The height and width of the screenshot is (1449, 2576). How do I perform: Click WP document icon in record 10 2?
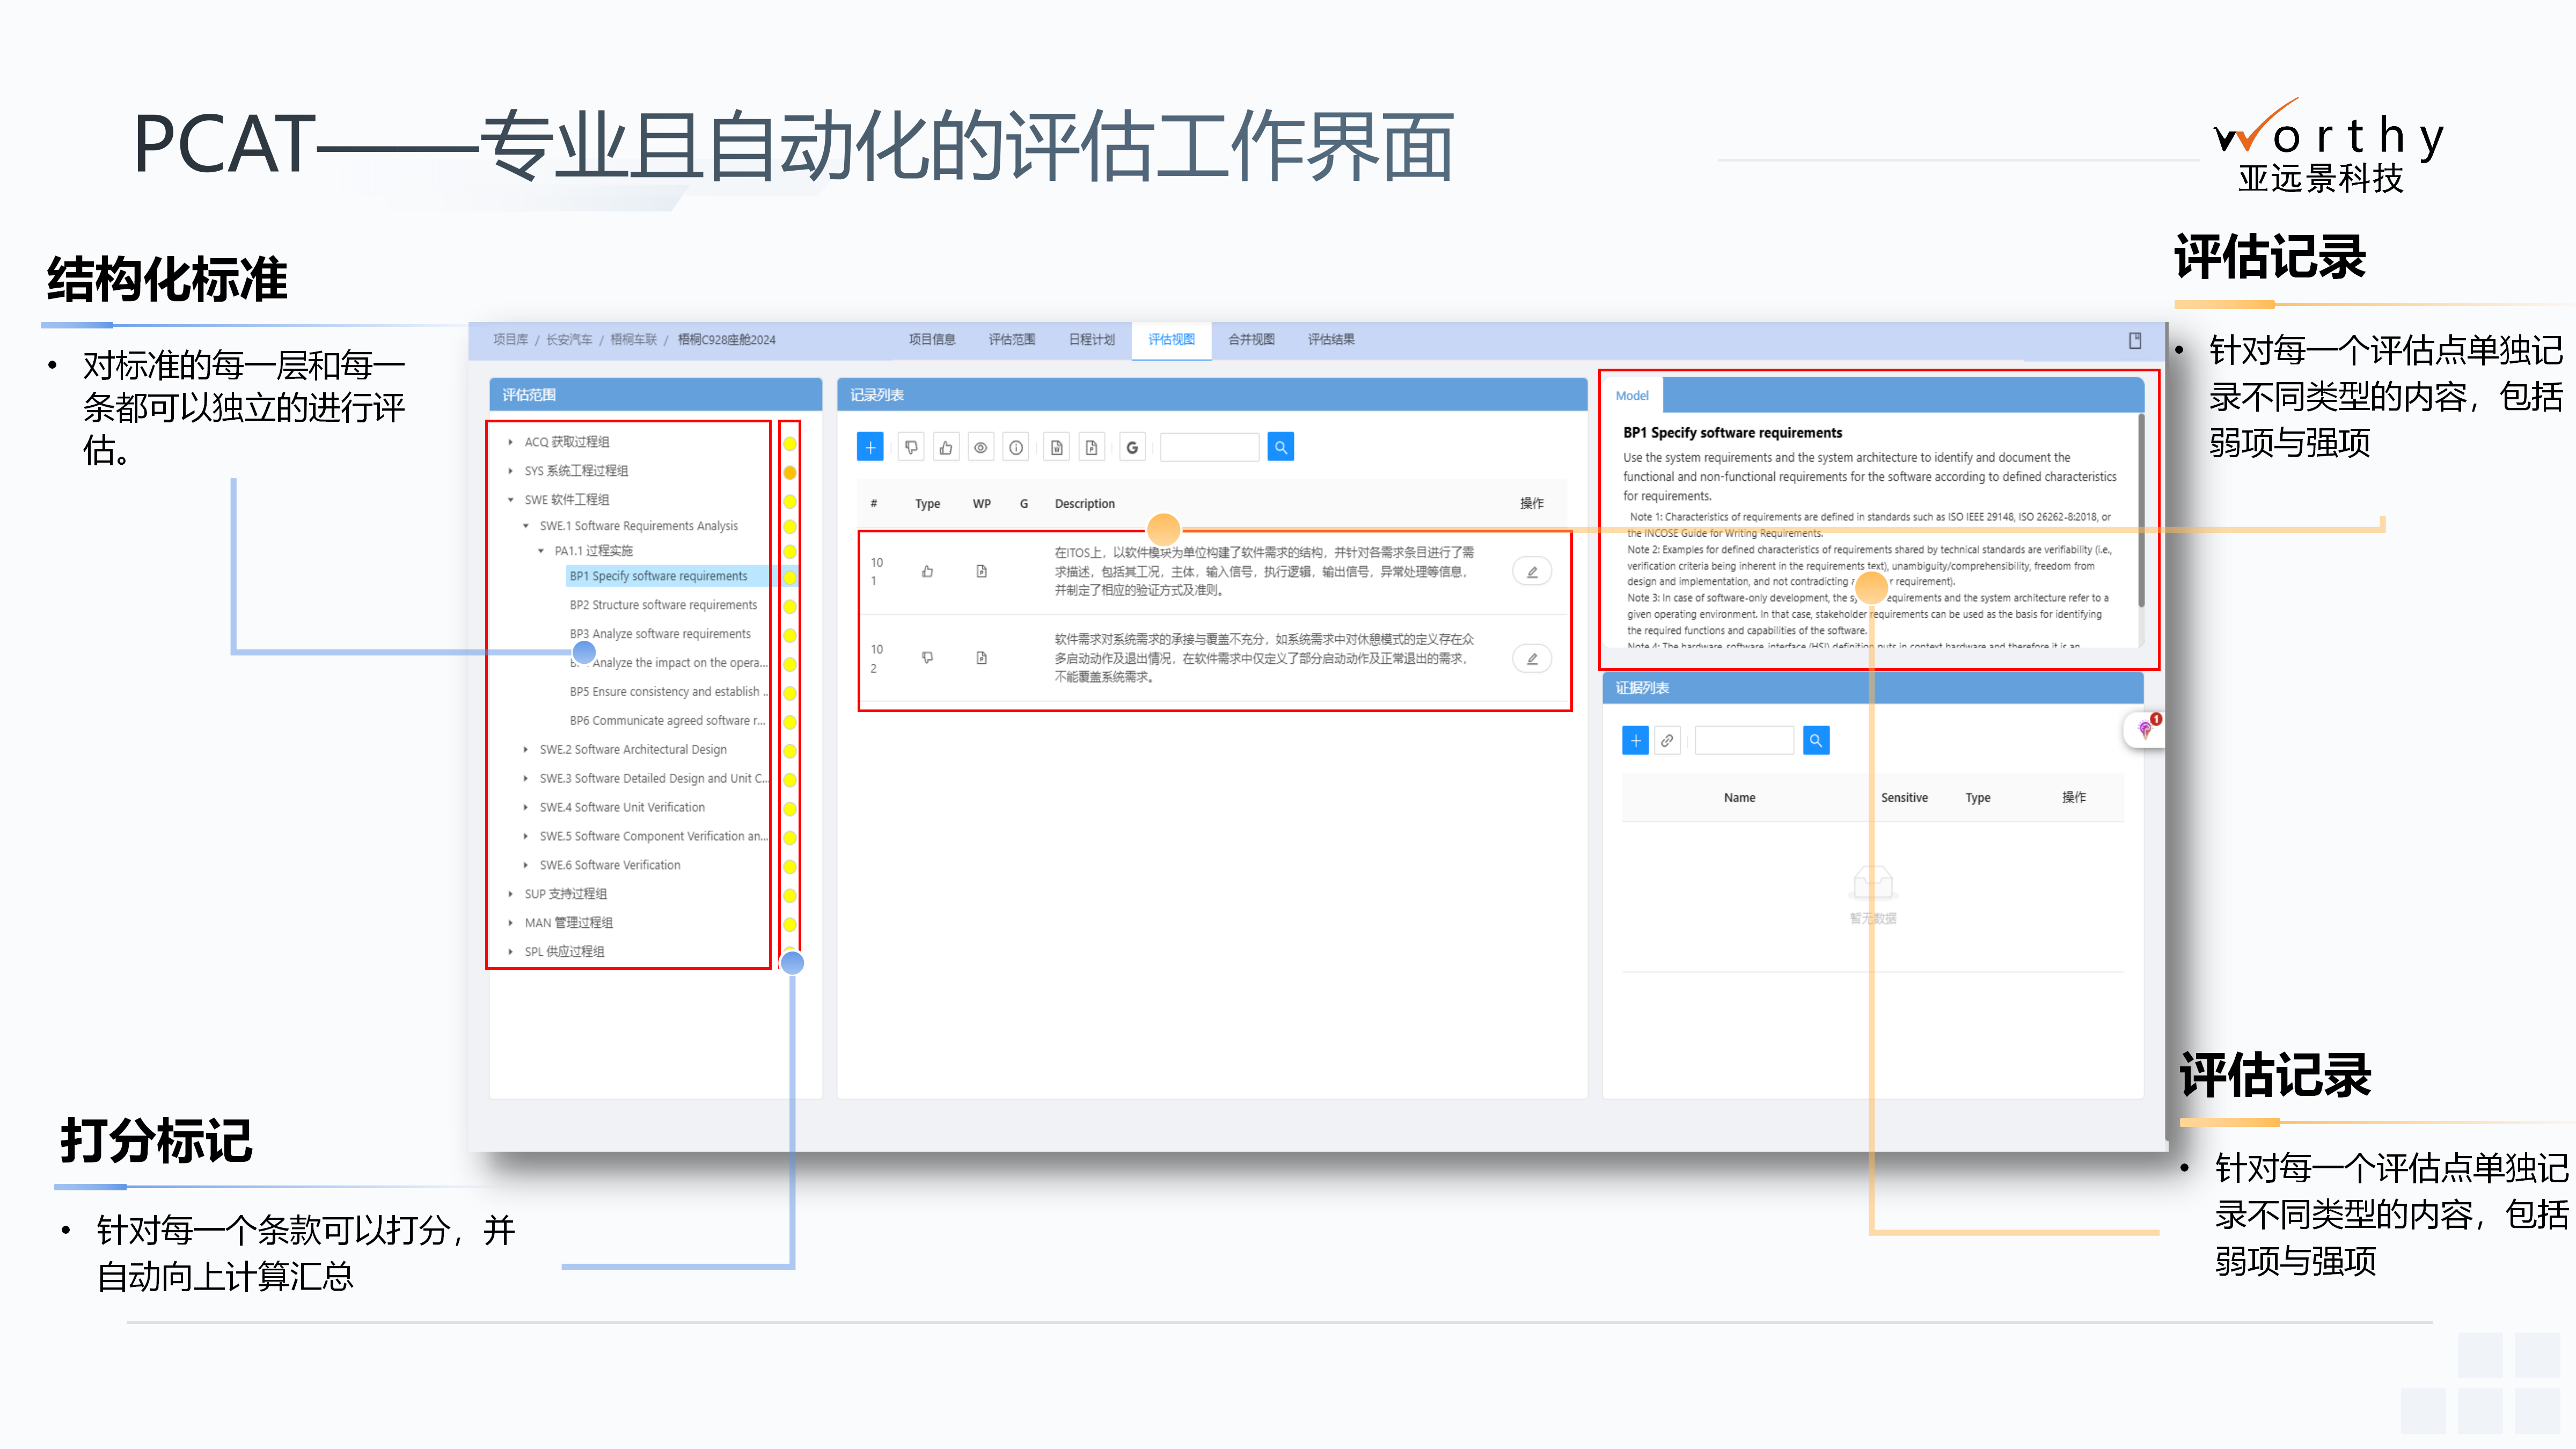coord(982,658)
